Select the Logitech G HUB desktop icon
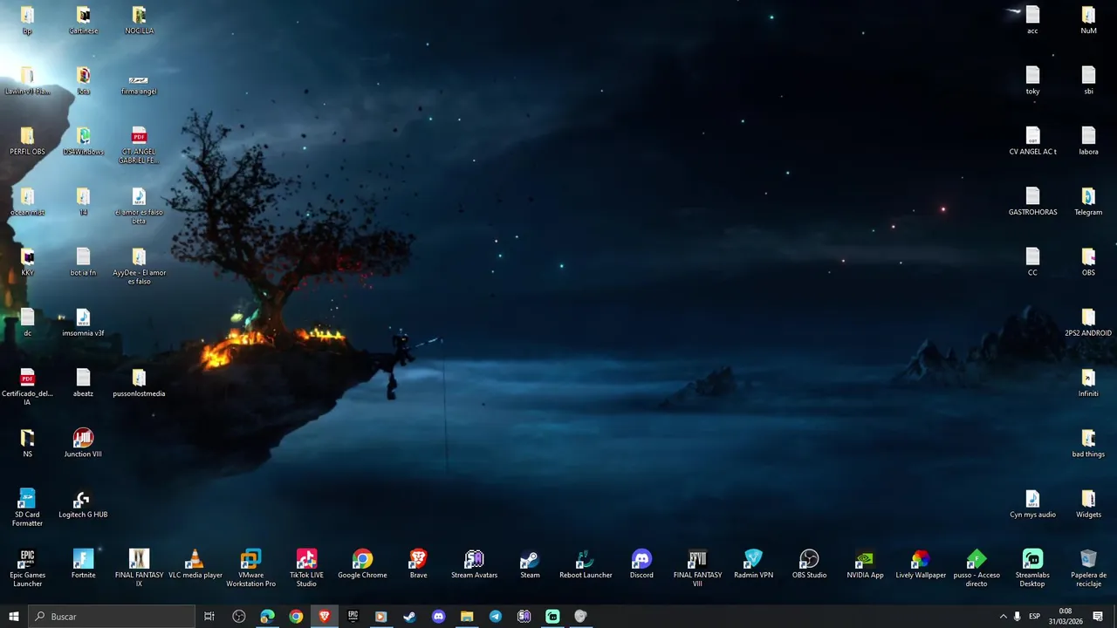Image resolution: width=1117 pixels, height=628 pixels. pyautogui.click(x=83, y=504)
